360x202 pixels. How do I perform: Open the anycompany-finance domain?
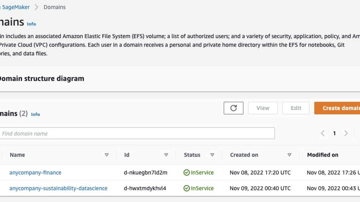35,173
